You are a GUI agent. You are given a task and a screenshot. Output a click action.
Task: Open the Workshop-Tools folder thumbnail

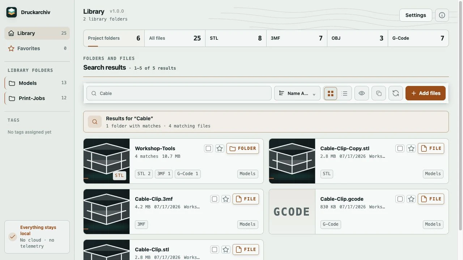(x=106, y=161)
